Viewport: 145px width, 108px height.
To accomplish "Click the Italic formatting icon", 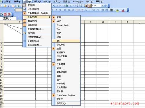I will click(56, 10).
